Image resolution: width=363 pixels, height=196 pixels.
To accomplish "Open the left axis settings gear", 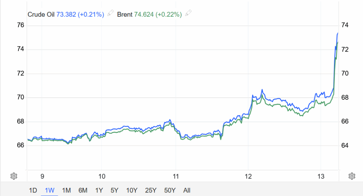I will tap(14, 176).
